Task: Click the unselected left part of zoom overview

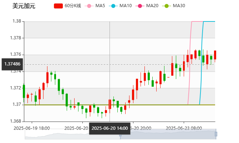Action: coord(72,134)
